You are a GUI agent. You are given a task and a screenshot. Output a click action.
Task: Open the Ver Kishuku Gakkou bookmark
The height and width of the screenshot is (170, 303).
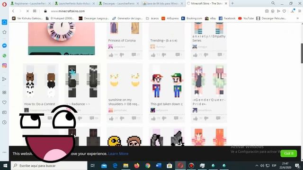[x=27, y=18]
